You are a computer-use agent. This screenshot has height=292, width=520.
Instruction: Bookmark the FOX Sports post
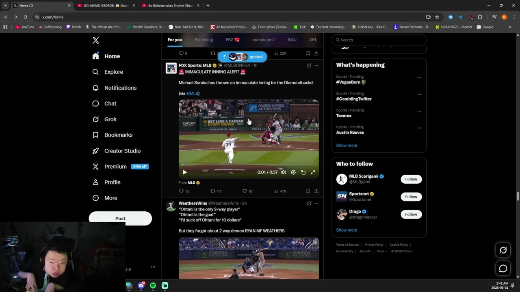tap(308, 191)
